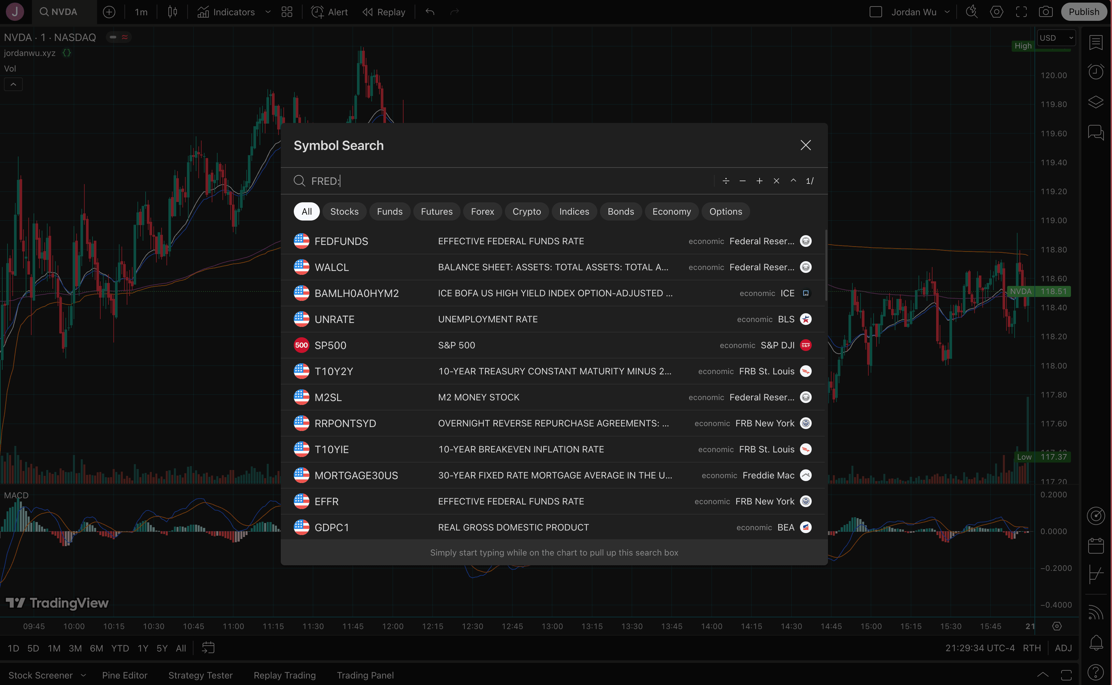
Task: Open the watchlist panel icon
Action: (x=1096, y=43)
